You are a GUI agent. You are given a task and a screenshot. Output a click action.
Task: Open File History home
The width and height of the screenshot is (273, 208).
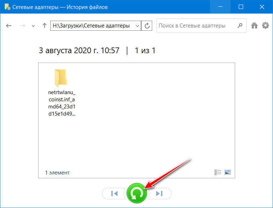(x=254, y=25)
